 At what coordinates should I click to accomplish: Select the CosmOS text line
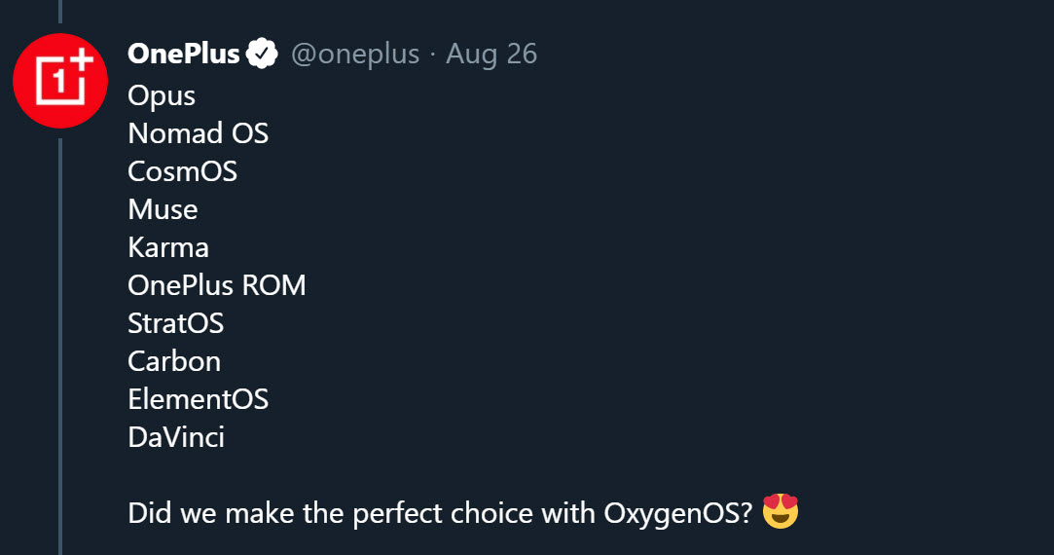click(182, 171)
